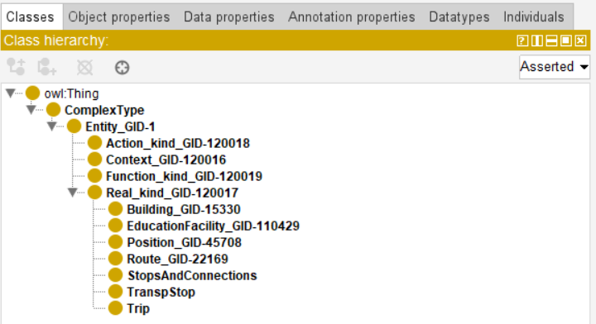The height and width of the screenshot is (324, 596).
Task: Collapse the owl:Thing tree node
Action: tap(11, 93)
